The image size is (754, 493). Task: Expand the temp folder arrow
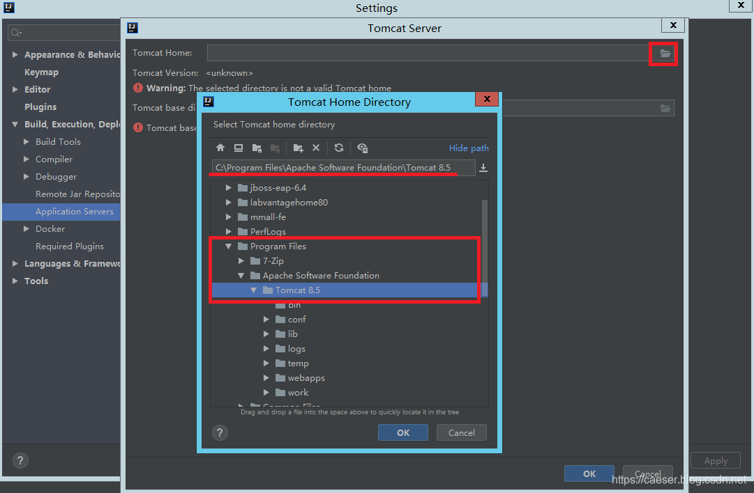(x=266, y=363)
